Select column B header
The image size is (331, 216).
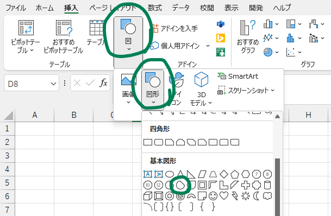(74, 115)
